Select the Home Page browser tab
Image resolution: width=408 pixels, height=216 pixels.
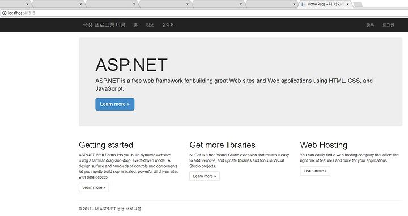pyautogui.click(x=325, y=4)
